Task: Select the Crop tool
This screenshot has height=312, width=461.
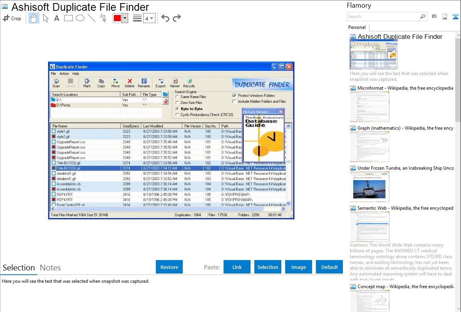Action: coord(12,18)
